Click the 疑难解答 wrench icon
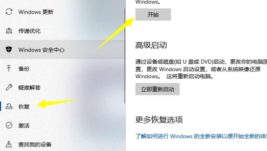Image resolution: width=267 pixels, height=151 pixels. point(9,87)
